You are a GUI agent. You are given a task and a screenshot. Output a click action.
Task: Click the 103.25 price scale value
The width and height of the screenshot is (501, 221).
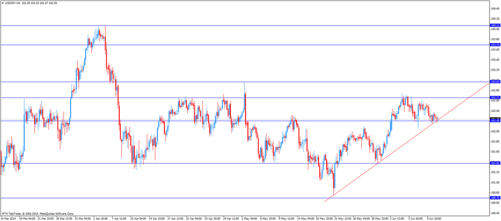point(495,70)
